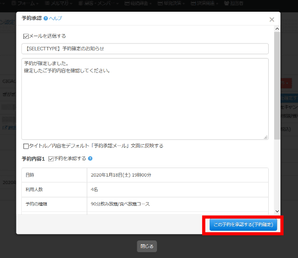The height and width of the screenshot is (258, 298).
Task: Click the 予約内容1 heading
Action: click(x=33, y=159)
